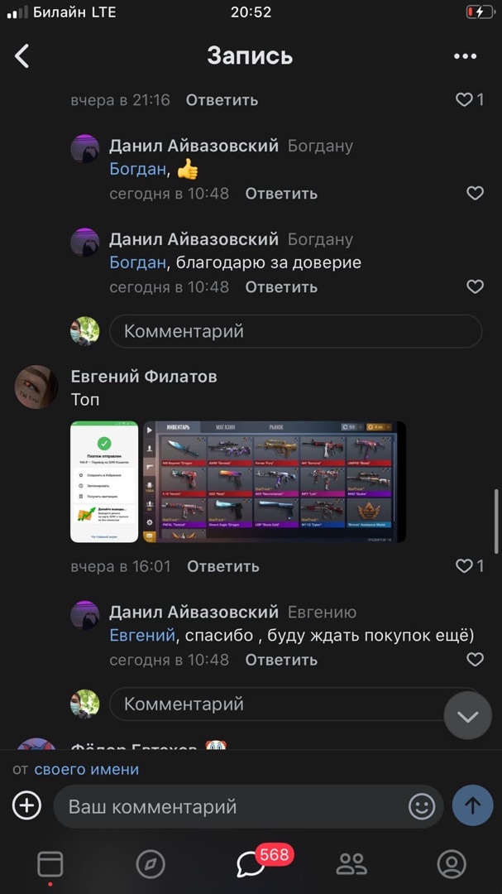Open Данил Айвазовский's profile from thumbs-up reply

click(x=194, y=146)
